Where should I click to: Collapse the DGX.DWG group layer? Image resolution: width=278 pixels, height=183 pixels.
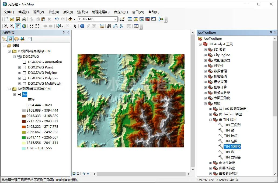click(x=14, y=57)
